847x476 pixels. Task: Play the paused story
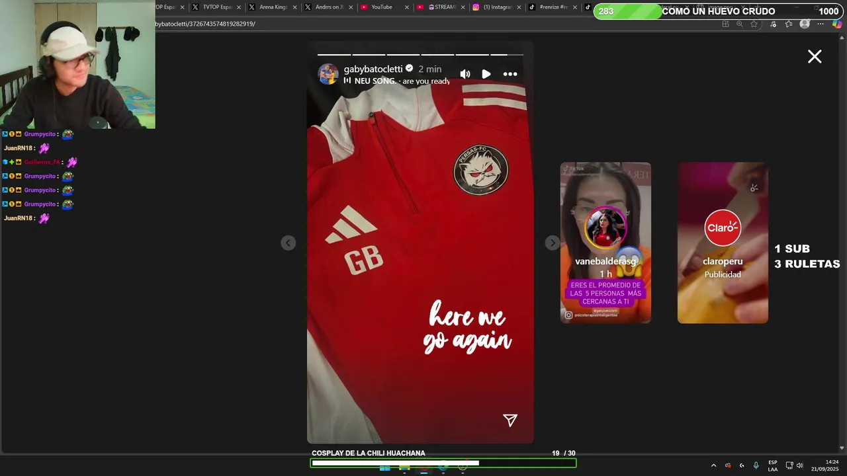[486, 74]
